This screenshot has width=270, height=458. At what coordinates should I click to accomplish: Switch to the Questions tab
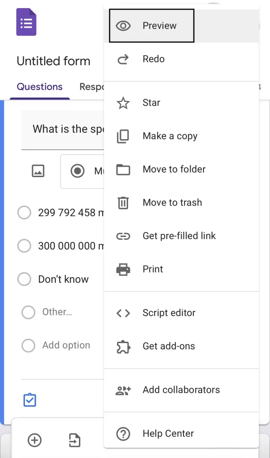click(39, 87)
